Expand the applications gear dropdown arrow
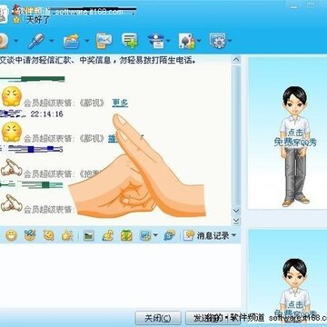 coord(230,40)
